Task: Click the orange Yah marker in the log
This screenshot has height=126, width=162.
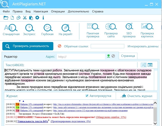Action: (18, 104)
